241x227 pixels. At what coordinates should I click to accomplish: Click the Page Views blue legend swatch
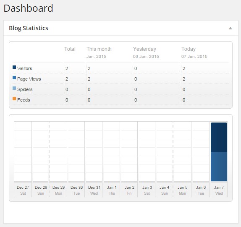click(14, 78)
